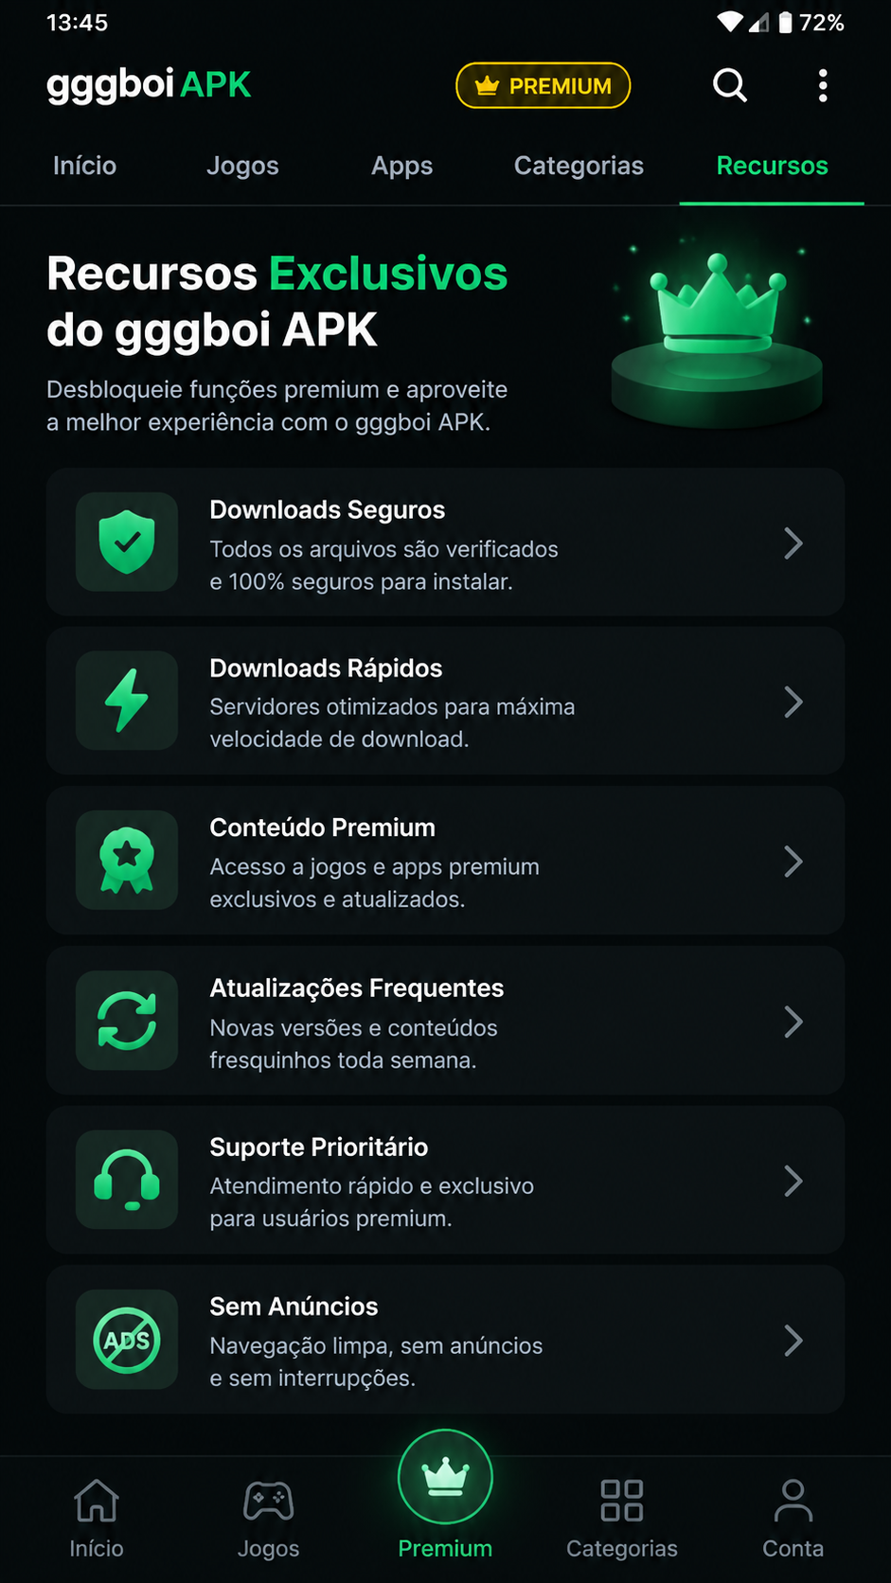Switch to the Jogos top tab

242,166
